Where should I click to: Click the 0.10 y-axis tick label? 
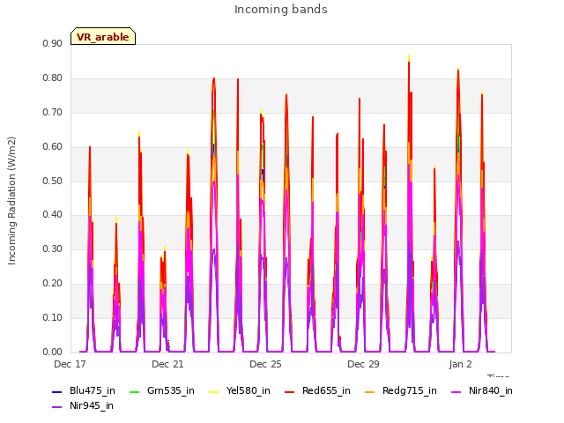click(x=53, y=317)
